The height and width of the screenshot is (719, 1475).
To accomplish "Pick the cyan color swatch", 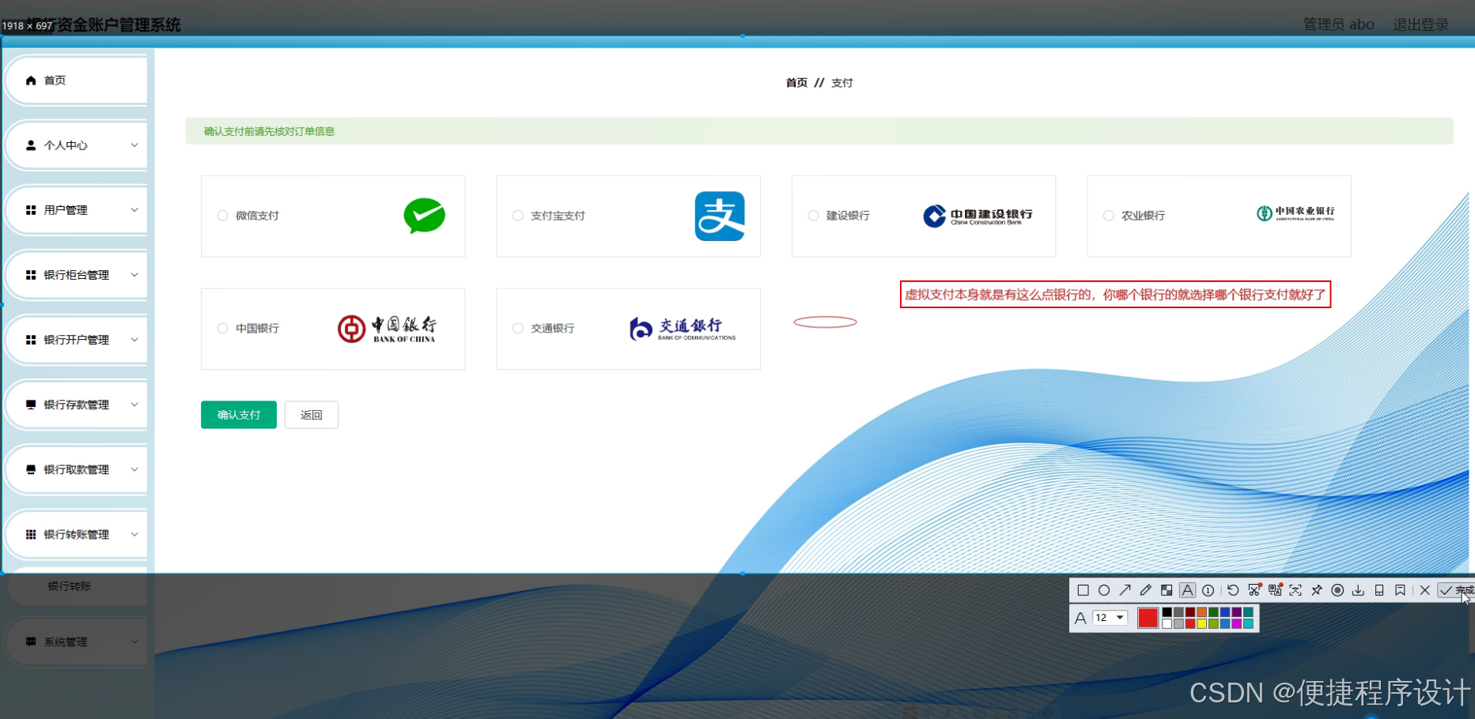I will pos(1248,623).
